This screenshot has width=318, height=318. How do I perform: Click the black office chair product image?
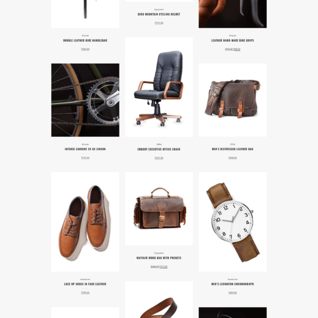click(x=159, y=87)
